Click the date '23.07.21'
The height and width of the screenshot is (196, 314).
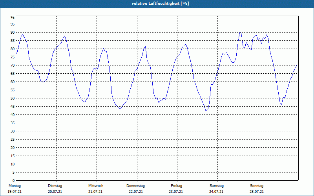[x=176, y=192]
